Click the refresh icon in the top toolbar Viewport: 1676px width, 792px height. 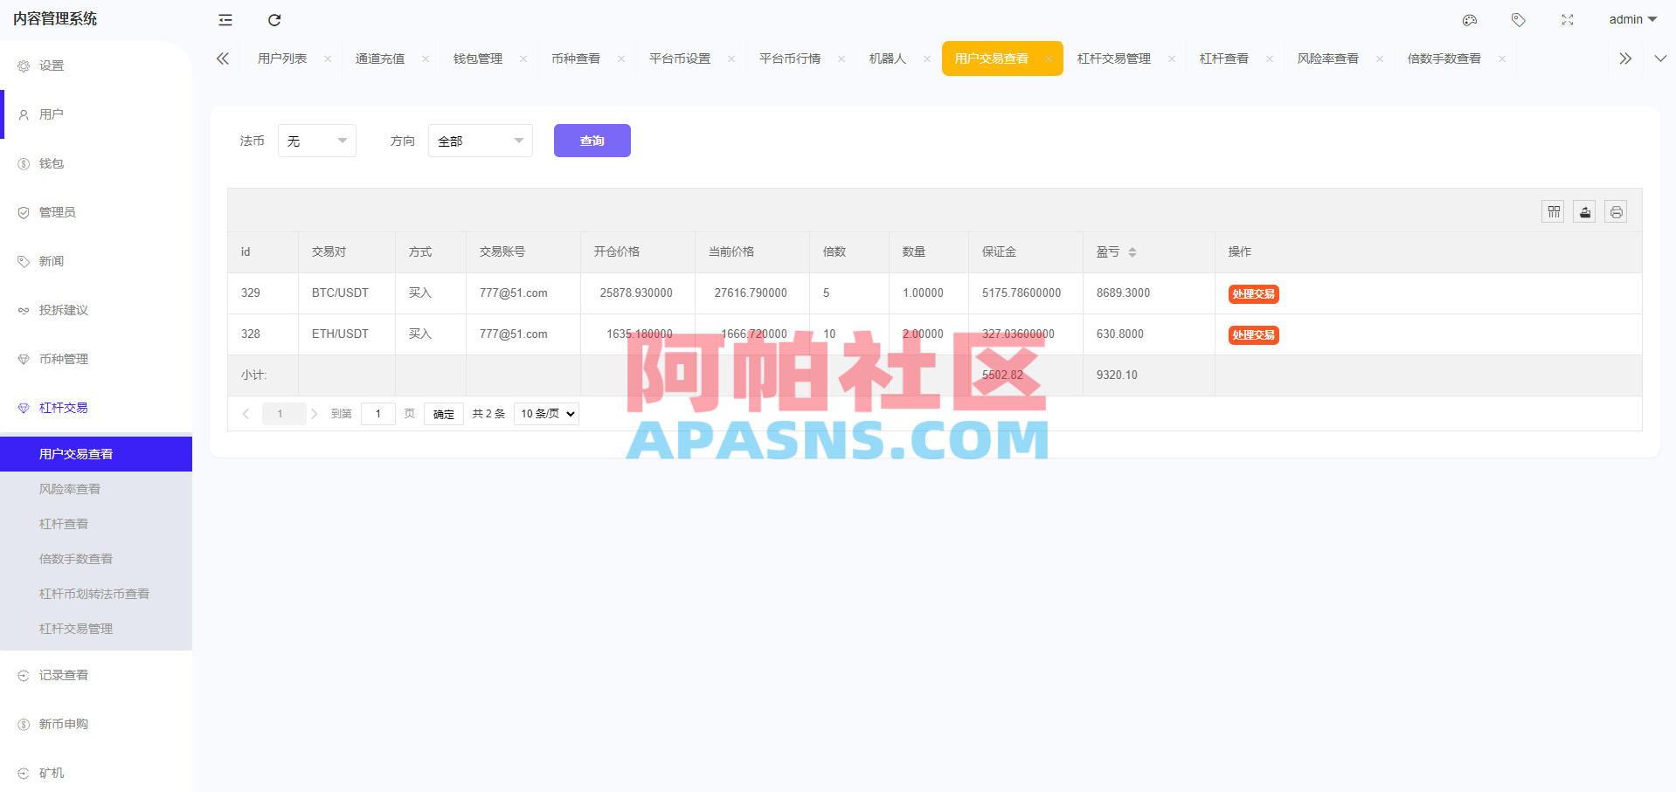[274, 19]
